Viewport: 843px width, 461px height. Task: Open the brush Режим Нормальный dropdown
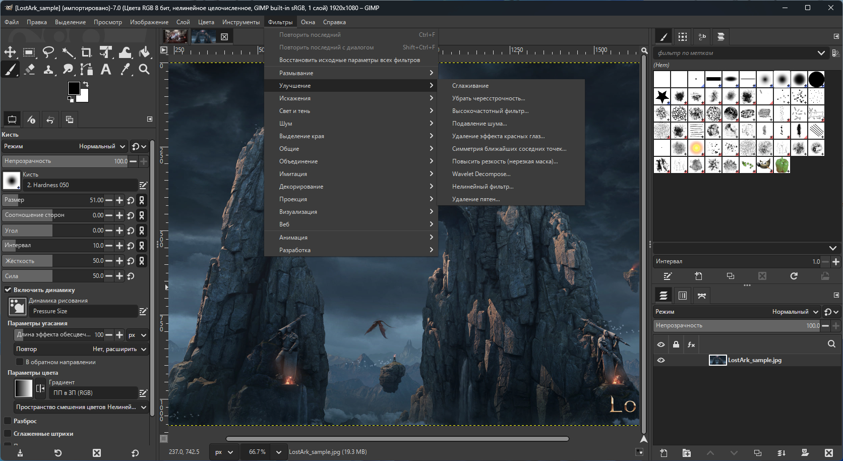coord(101,146)
